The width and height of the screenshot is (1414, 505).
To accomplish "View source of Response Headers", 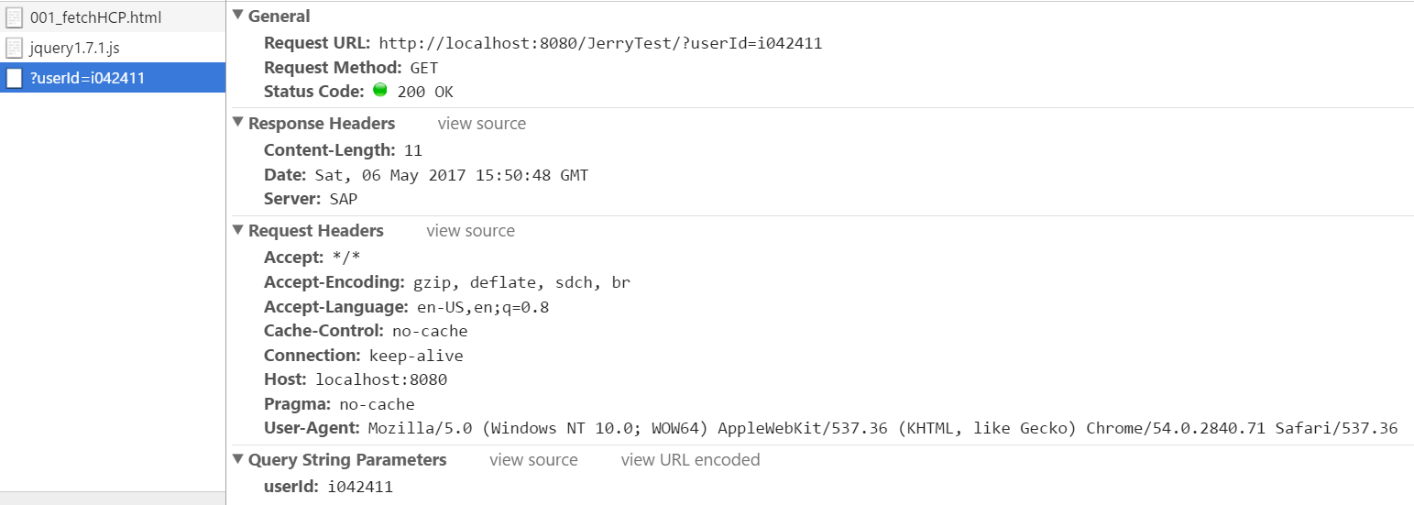I will 482,124.
